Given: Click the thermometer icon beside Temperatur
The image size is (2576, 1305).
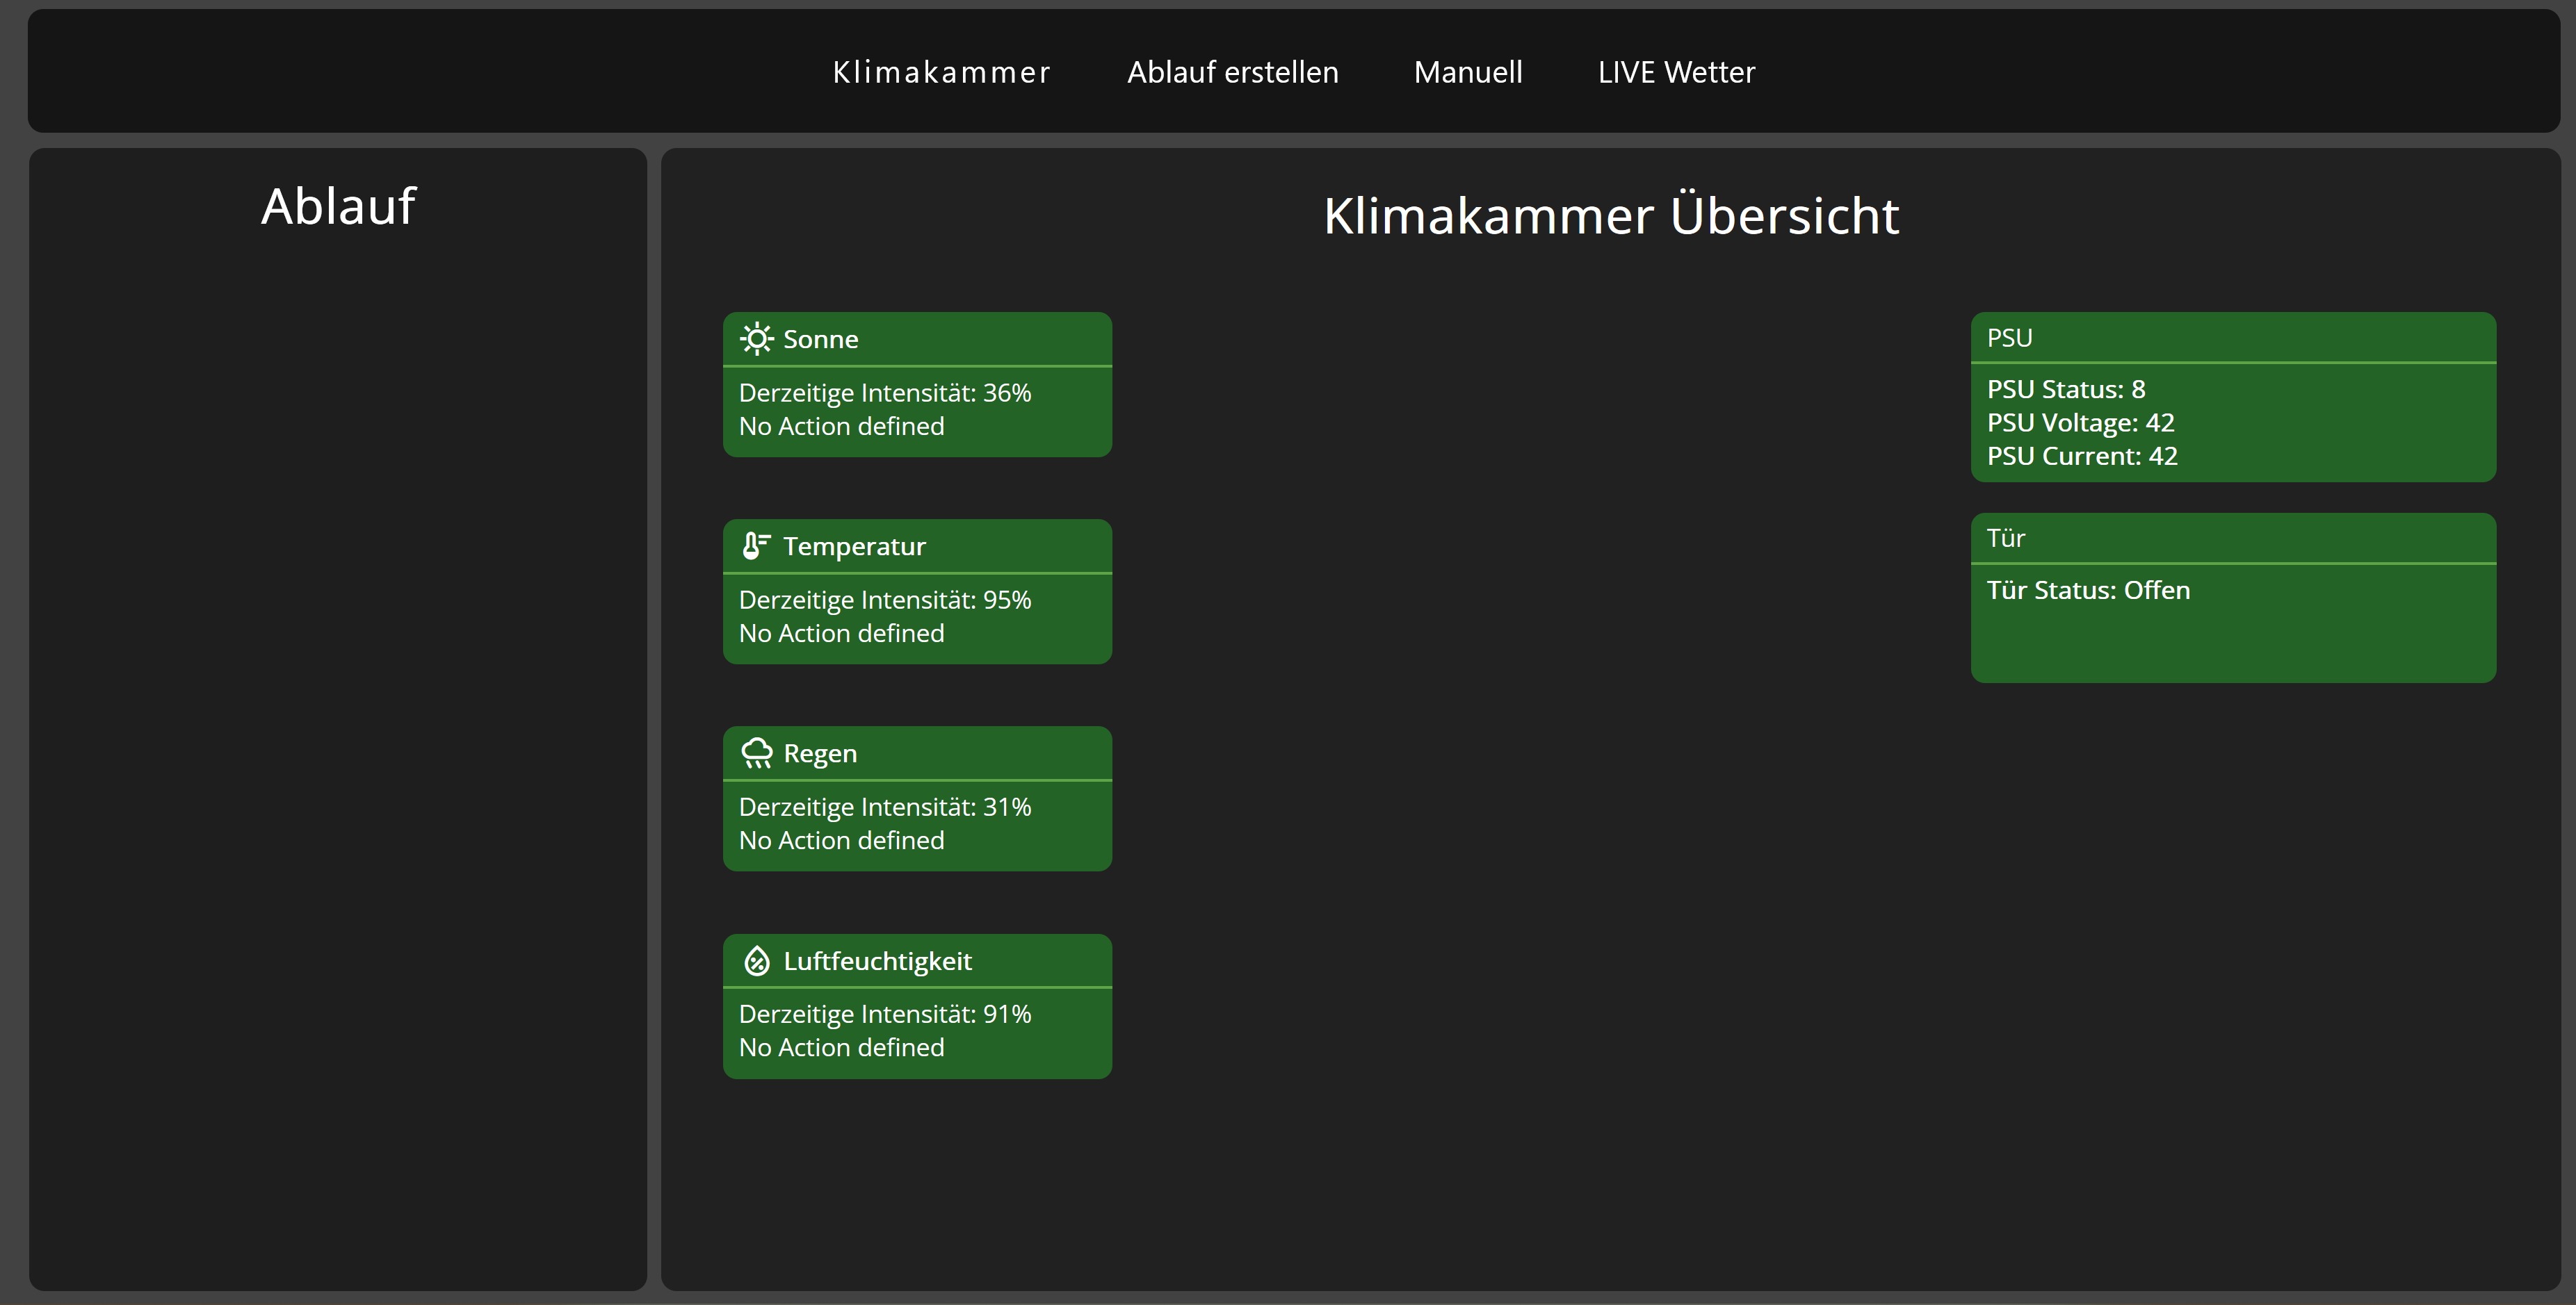Looking at the screenshot, I should (x=756, y=547).
